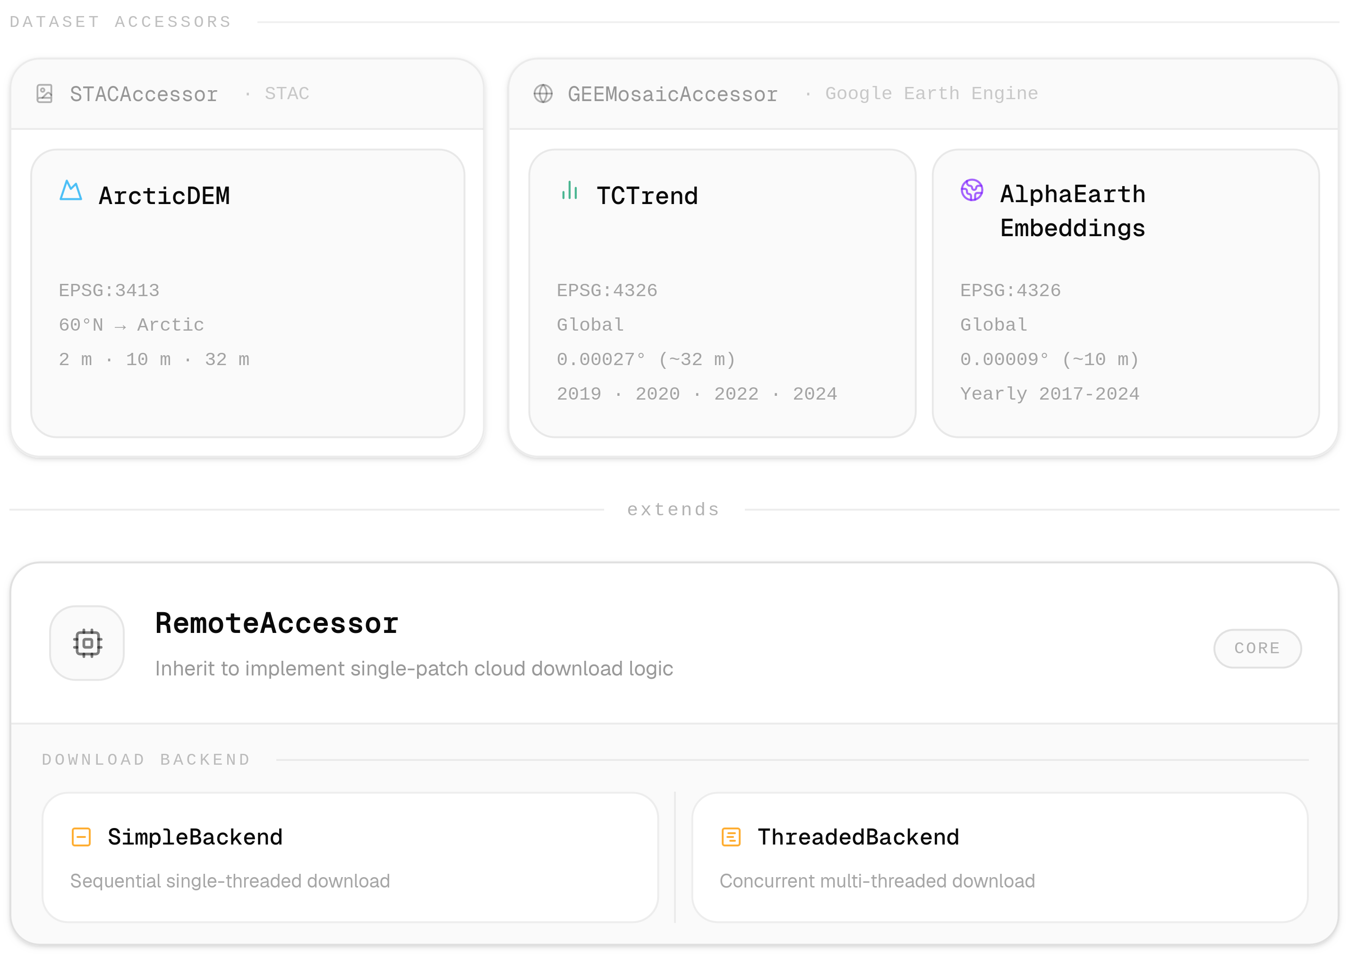Click '0.00027° (~32 m)' resolution text
The image size is (1349, 956).
point(646,359)
